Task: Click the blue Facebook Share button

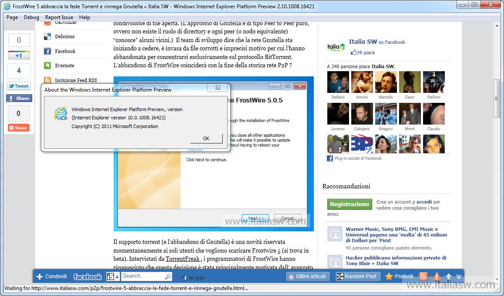Action: [19, 98]
